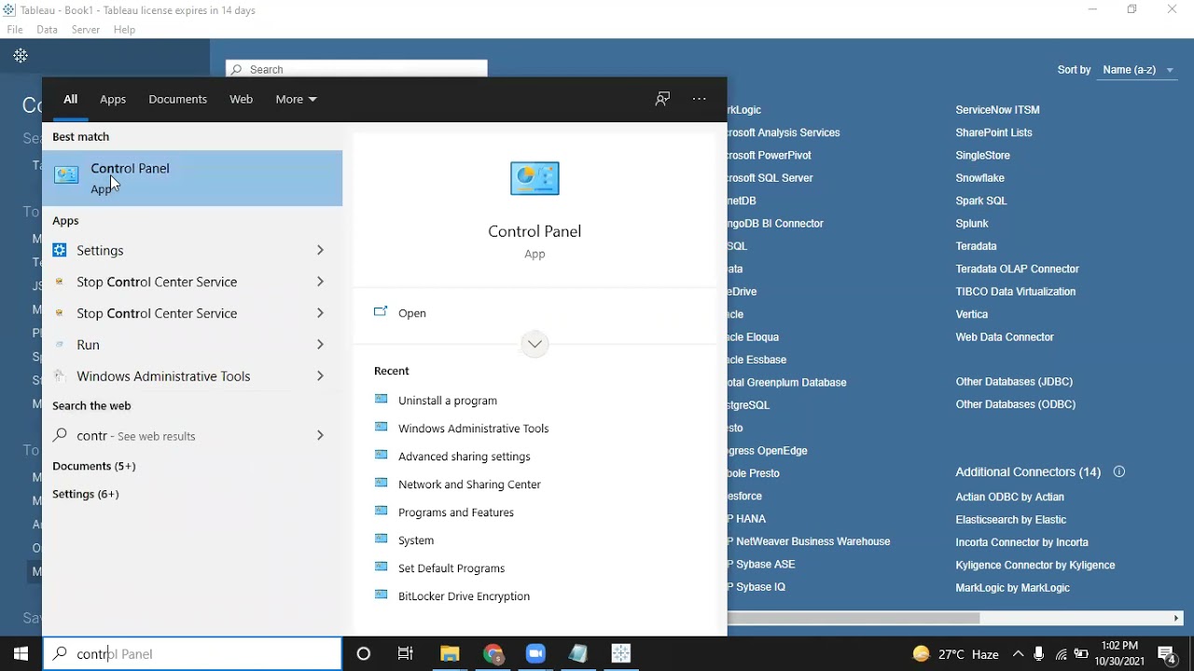Click the info icon beside Additional Connectors
This screenshot has width=1194, height=671.
1119,472
